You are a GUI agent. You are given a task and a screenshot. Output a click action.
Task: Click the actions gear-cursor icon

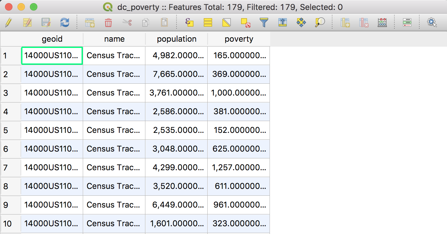click(432, 22)
